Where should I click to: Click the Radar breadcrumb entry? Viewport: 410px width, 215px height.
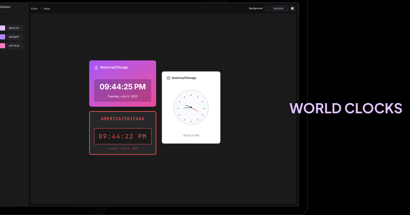pos(47,9)
